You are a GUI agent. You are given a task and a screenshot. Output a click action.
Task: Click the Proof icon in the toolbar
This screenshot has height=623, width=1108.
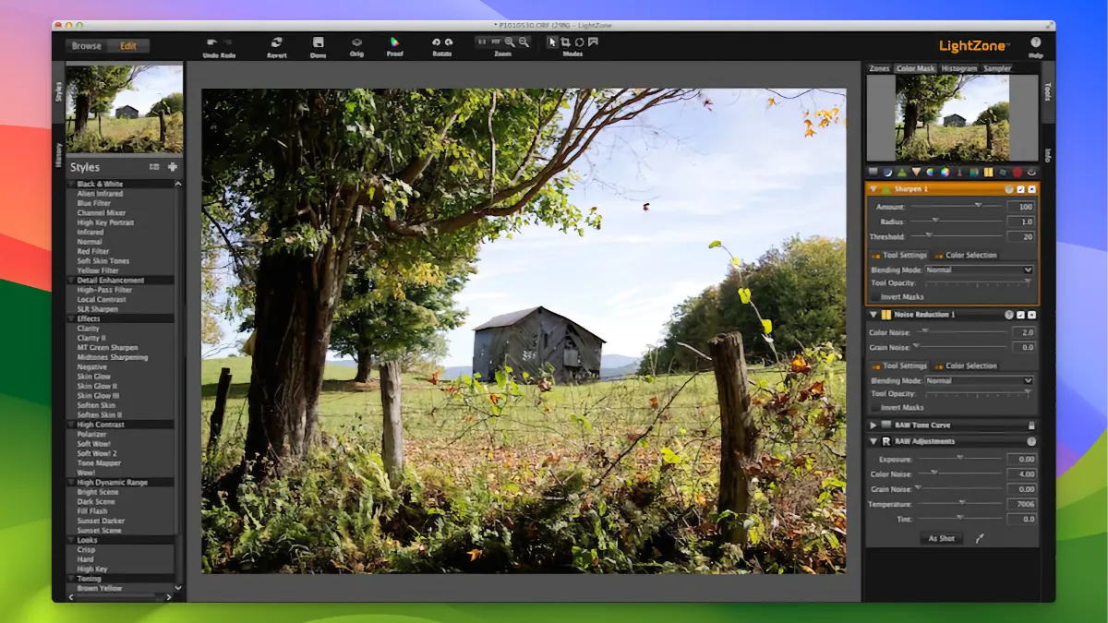coord(395,42)
